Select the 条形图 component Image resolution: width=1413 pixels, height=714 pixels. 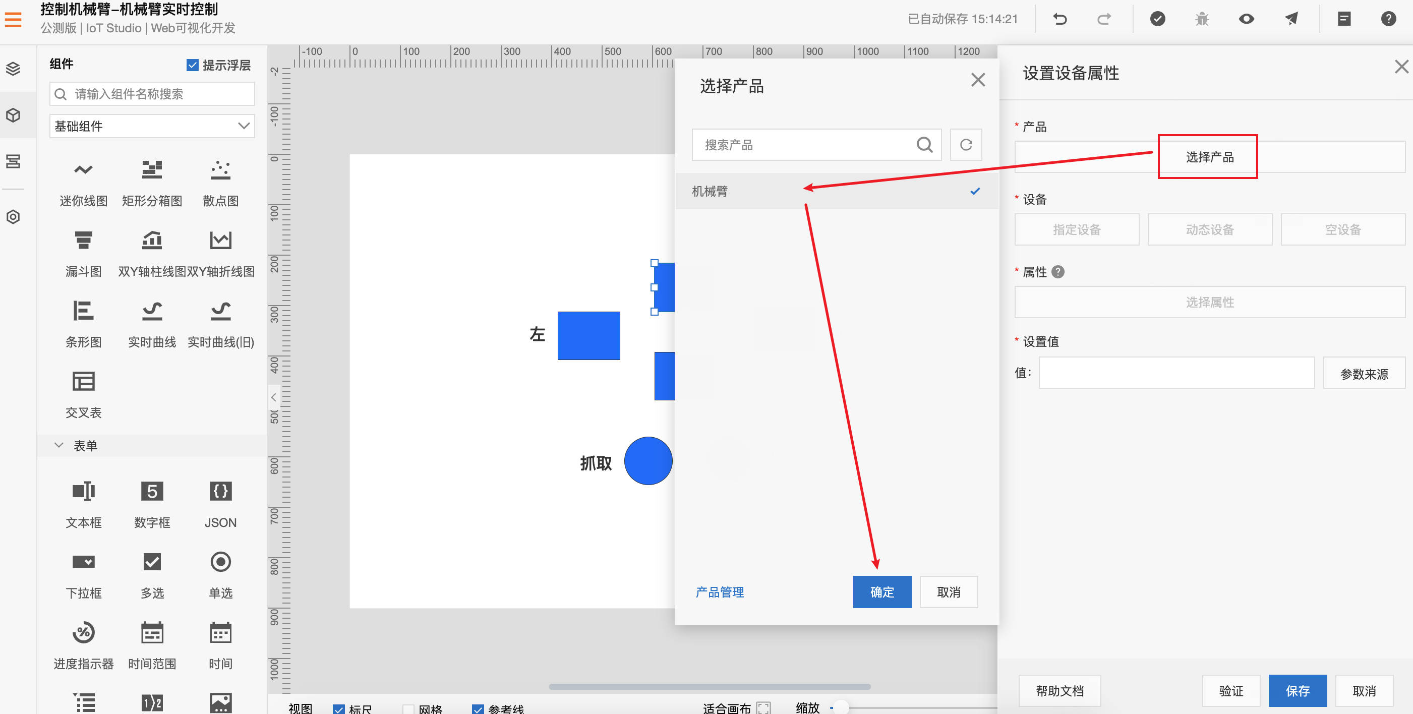83,325
